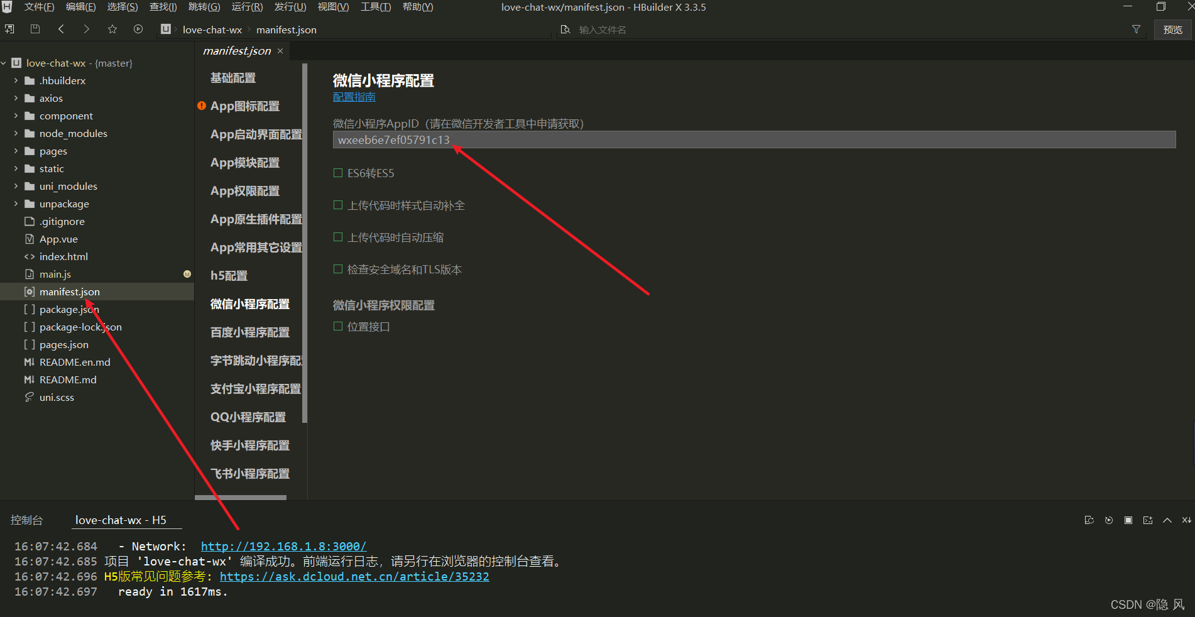Open package.json in project tree
Screen dimensions: 1195x617
point(69,309)
